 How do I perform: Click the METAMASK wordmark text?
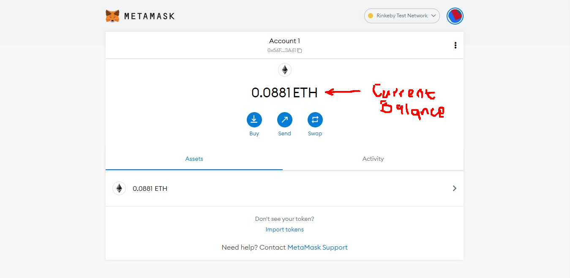click(150, 17)
